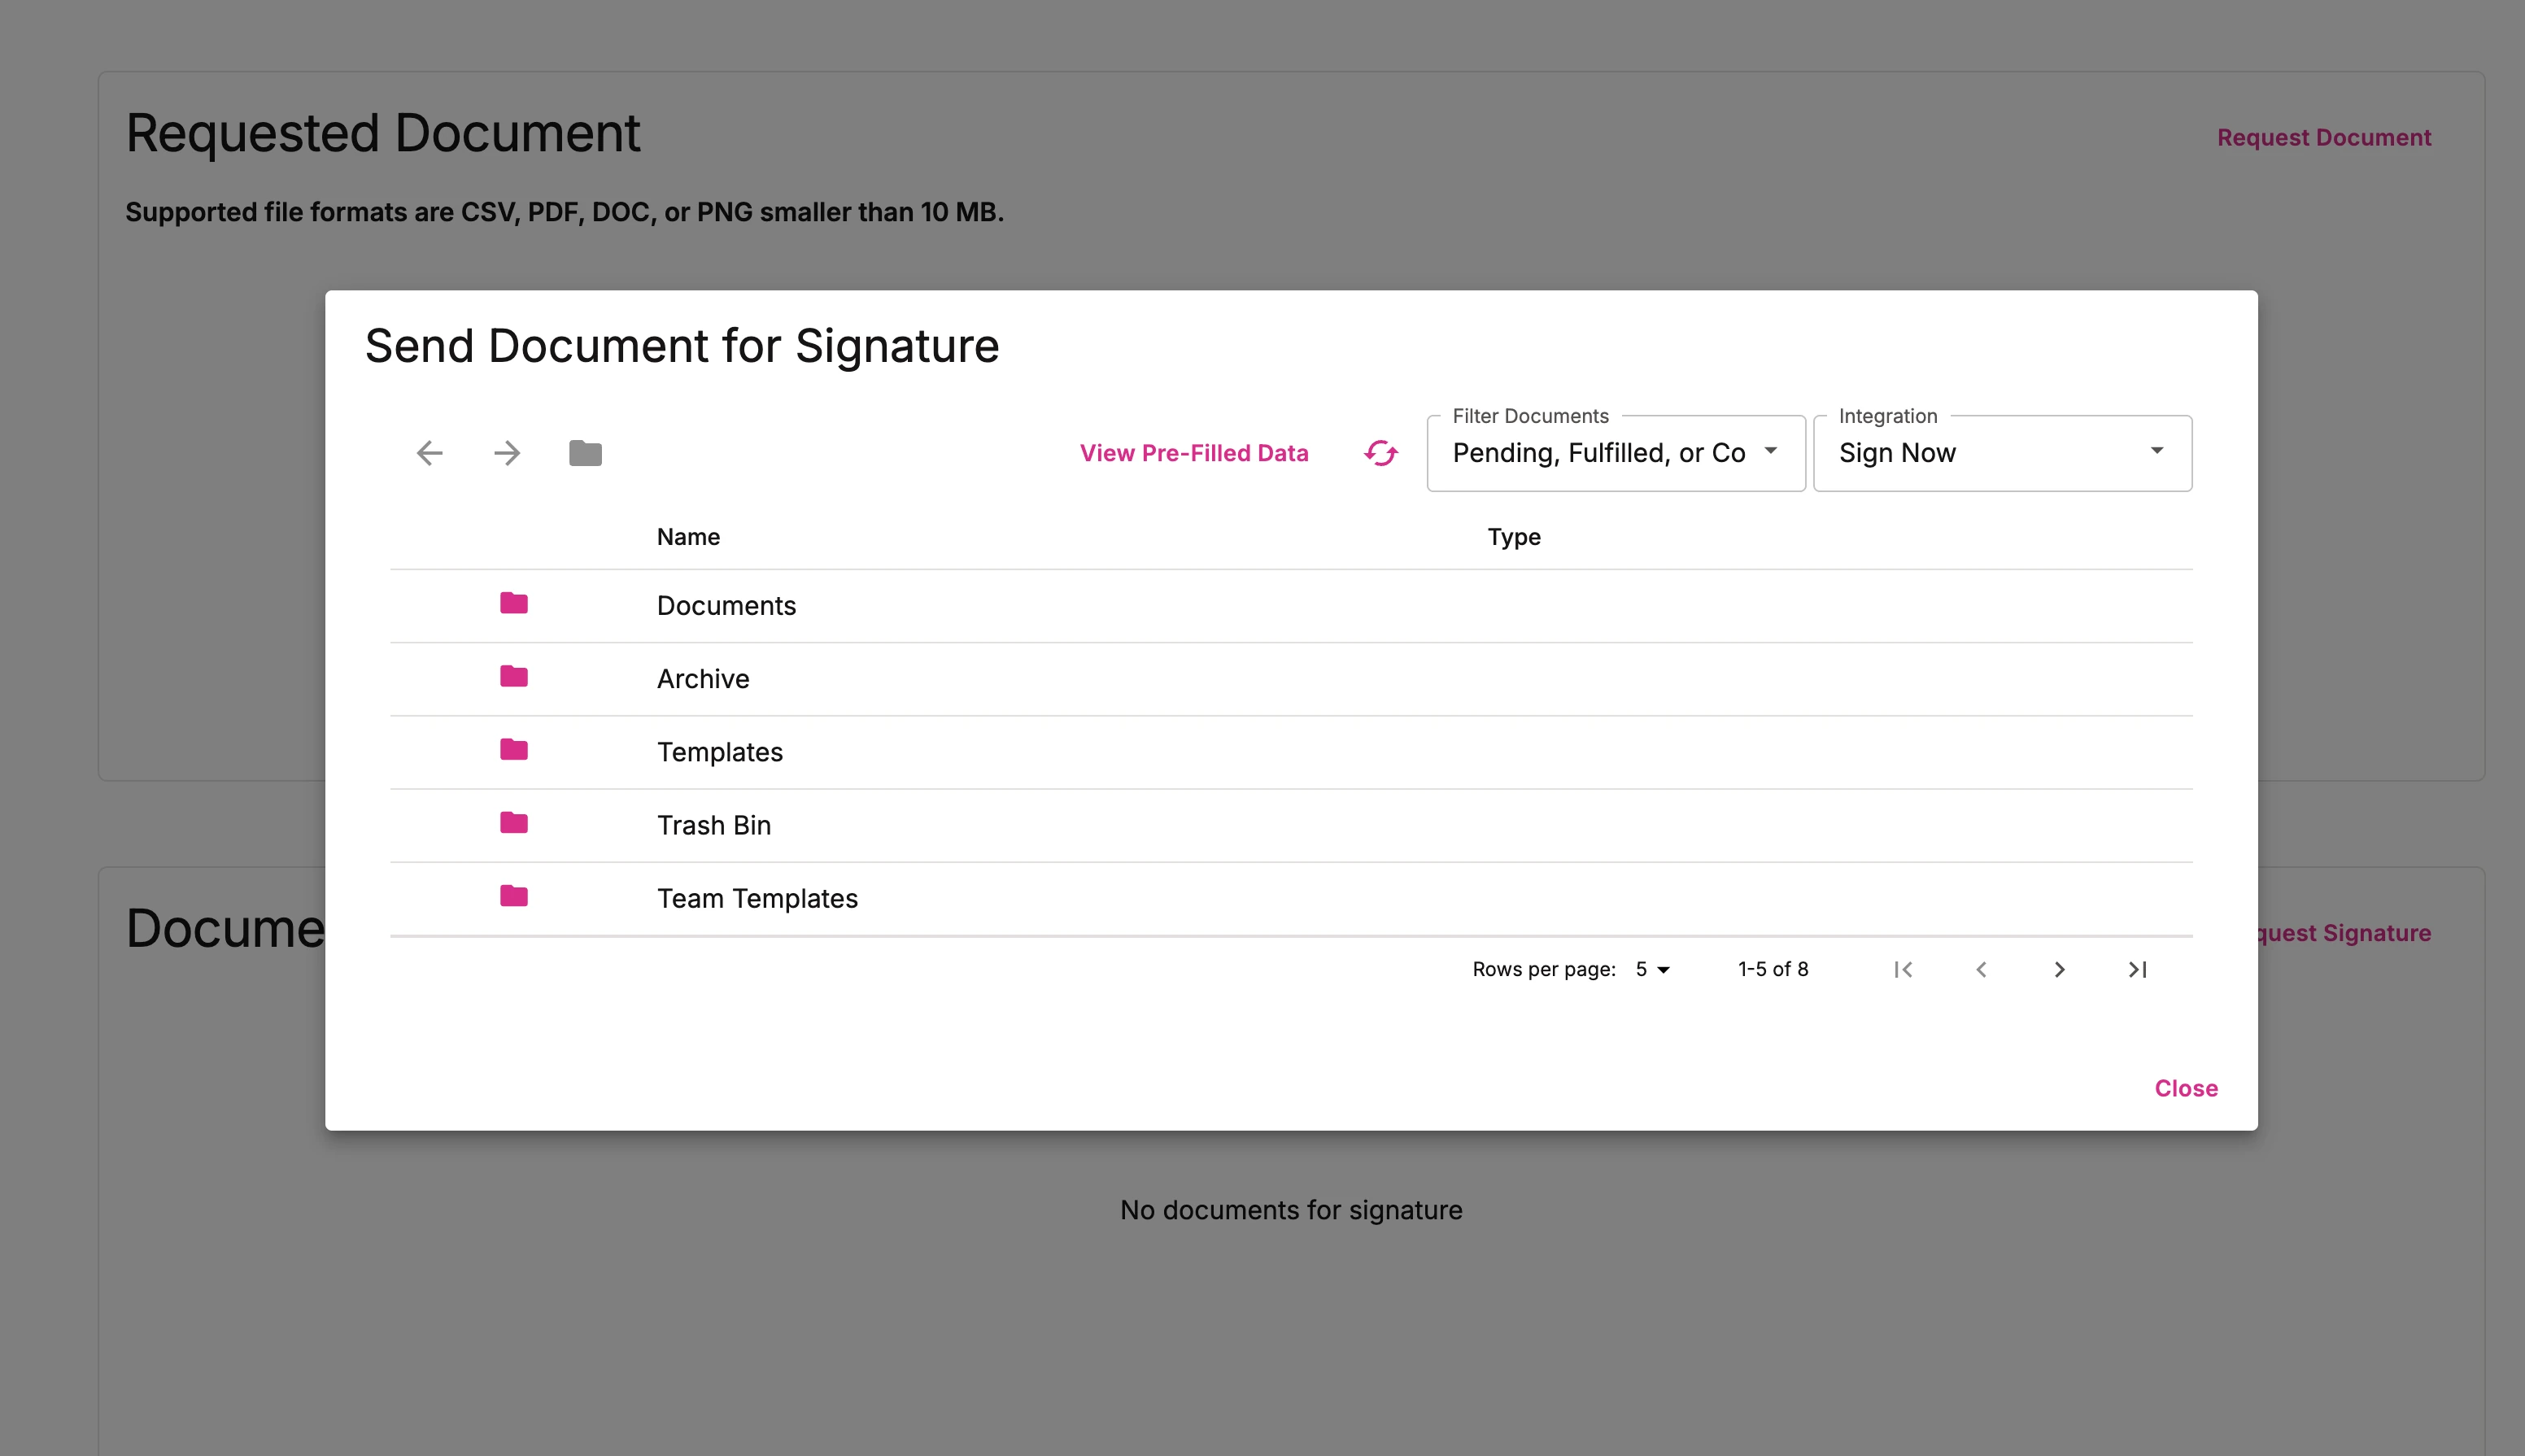Click the Templates row folder icon
Viewport: 2525px width, 1456px height.
514,749
